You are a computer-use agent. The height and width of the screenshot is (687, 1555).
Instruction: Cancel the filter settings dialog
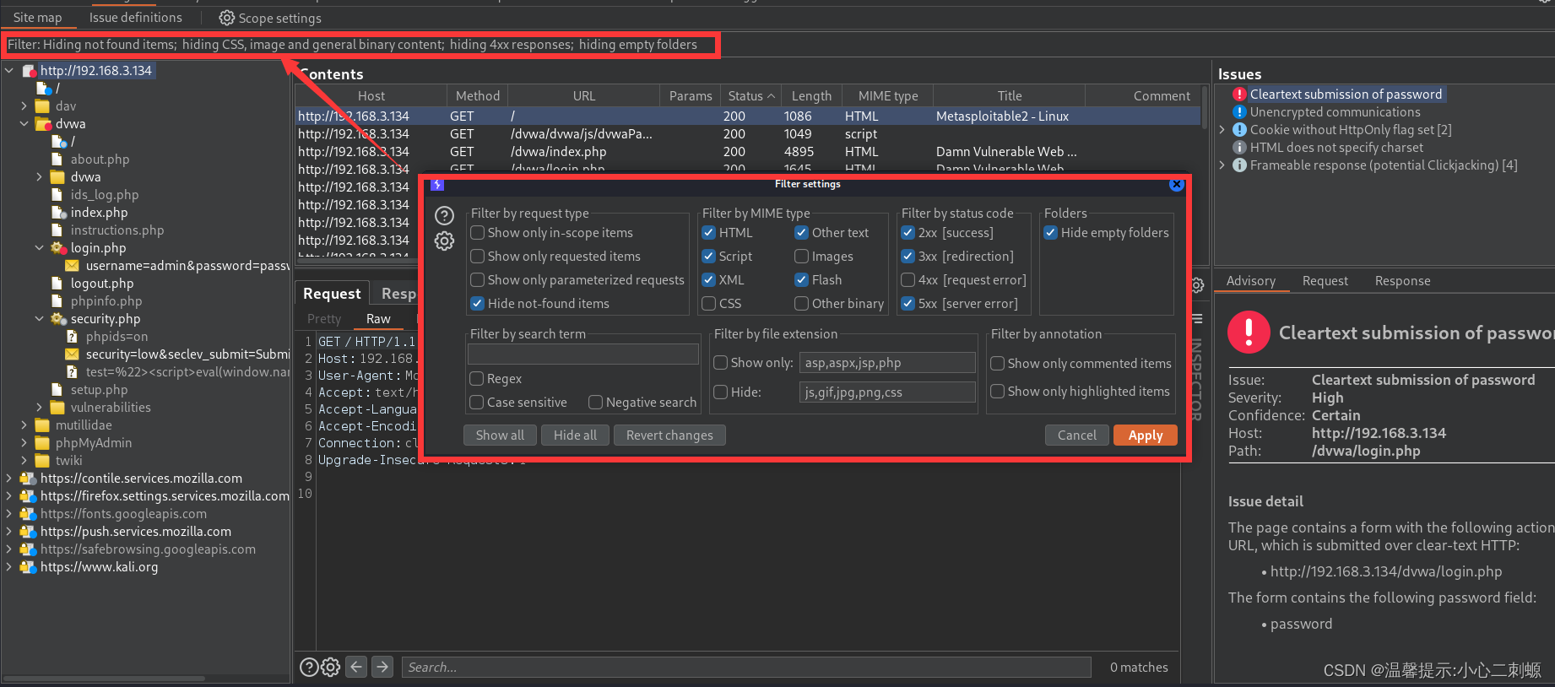click(1077, 435)
